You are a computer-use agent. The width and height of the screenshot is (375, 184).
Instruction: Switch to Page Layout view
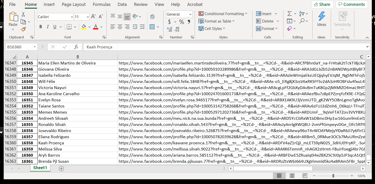(x=292, y=176)
